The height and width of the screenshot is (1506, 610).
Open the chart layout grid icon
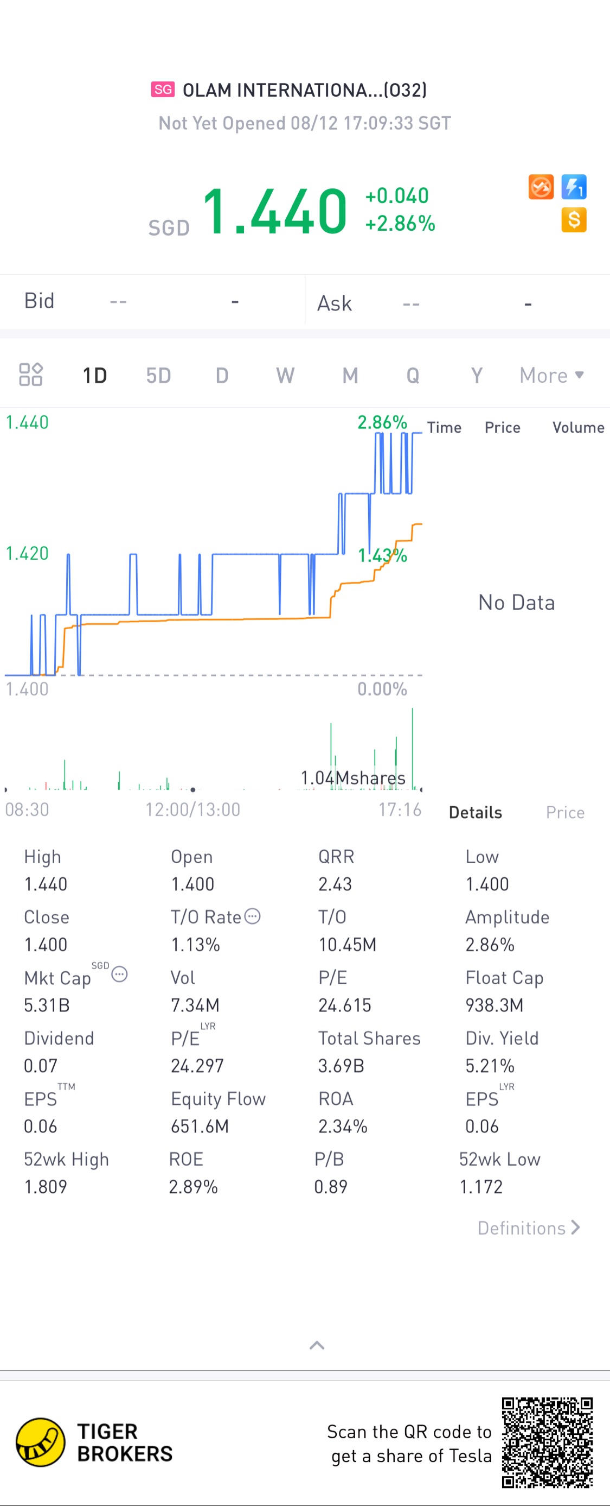click(30, 375)
